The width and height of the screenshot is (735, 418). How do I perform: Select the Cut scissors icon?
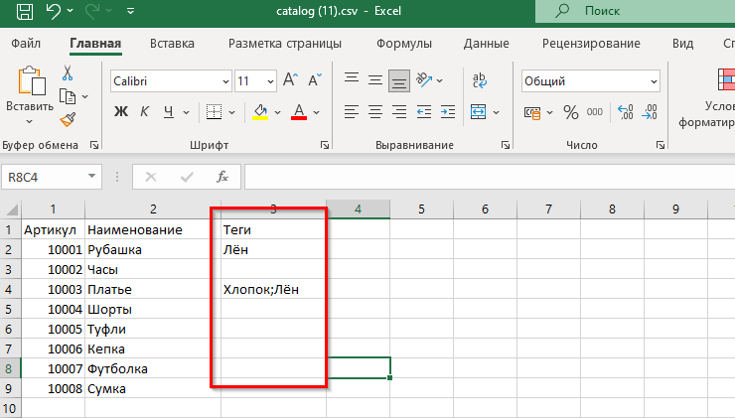pos(68,72)
